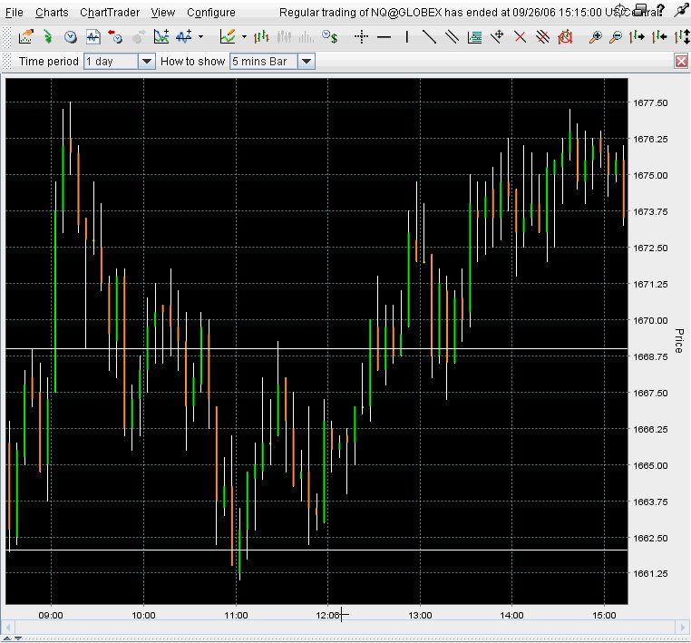Click the vertical Price axis title
The width and height of the screenshot is (691, 643).
tap(679, 341)
